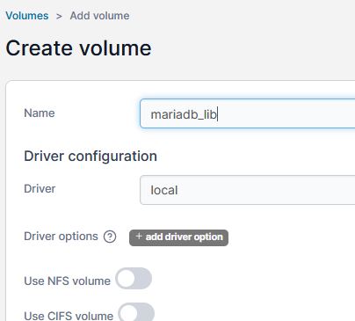Click the Use CIFS volume label
The height and width of the screenshot is (321, 355).
coord(69,316)
